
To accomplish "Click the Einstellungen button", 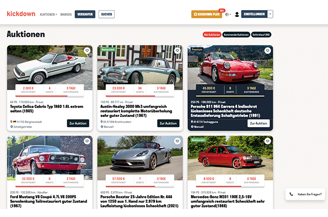I will pyautogui.click(x=254, y=14).
